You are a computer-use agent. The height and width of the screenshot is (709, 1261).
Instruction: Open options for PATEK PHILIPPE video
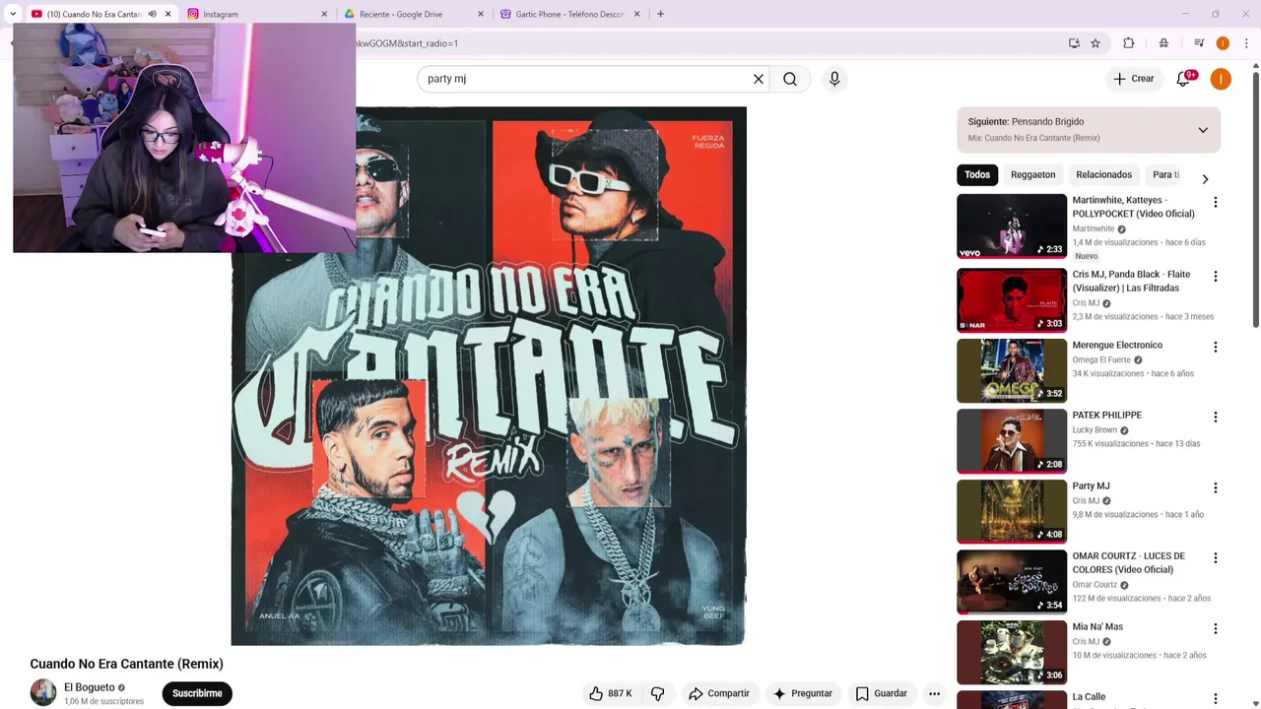point(1215,418)
